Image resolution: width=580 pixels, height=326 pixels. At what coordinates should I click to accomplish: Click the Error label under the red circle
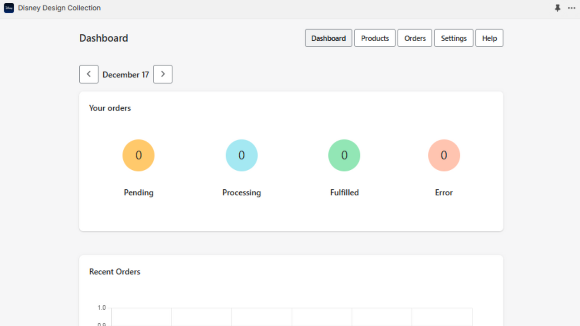(444, 192)
